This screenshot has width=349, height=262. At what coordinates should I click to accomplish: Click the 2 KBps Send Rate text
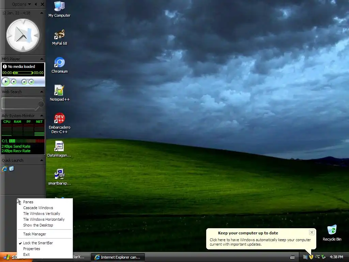click(16, 146)
